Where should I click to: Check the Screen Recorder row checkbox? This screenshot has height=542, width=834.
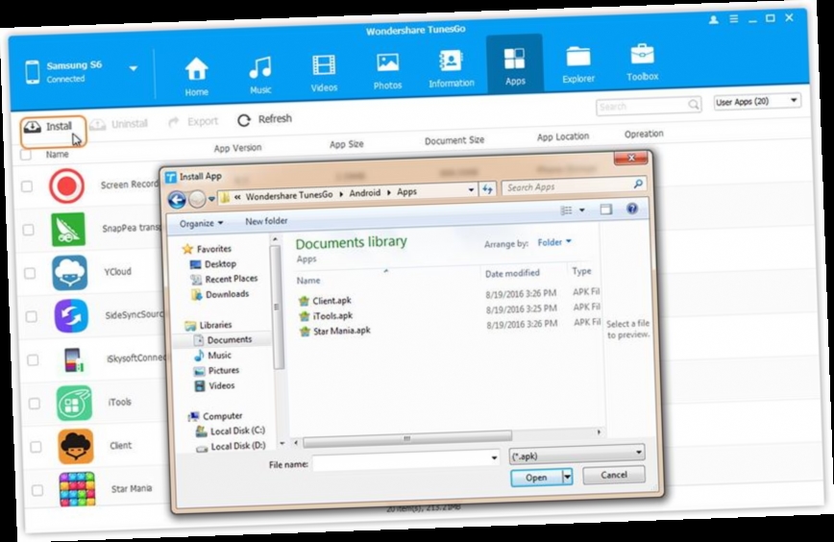coord(27,186)
